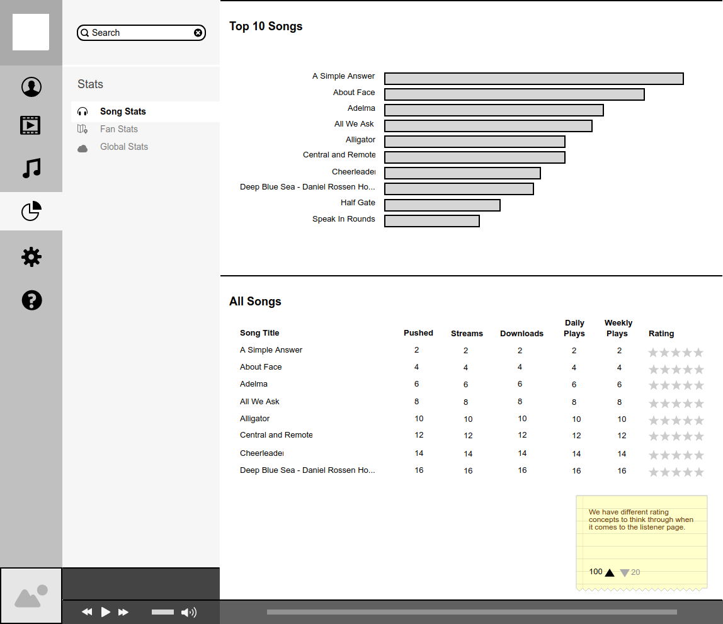Rewind with the previous track button

tap(87, 612)
